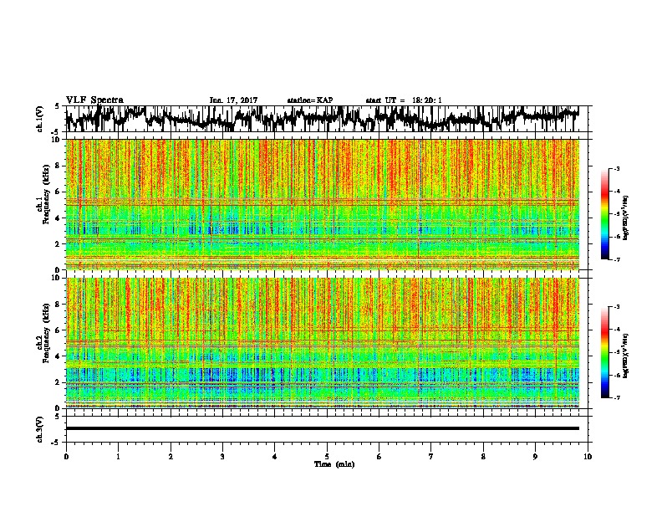Click the '-7' label on ch.1 colorbar
The height and width of the screenshot is (512, 662).
(x=616, y=259)
